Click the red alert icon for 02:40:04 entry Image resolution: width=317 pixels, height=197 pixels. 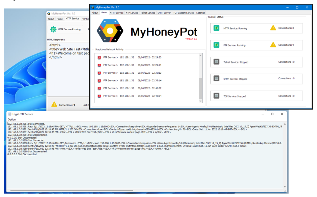(x=99, y=96)
